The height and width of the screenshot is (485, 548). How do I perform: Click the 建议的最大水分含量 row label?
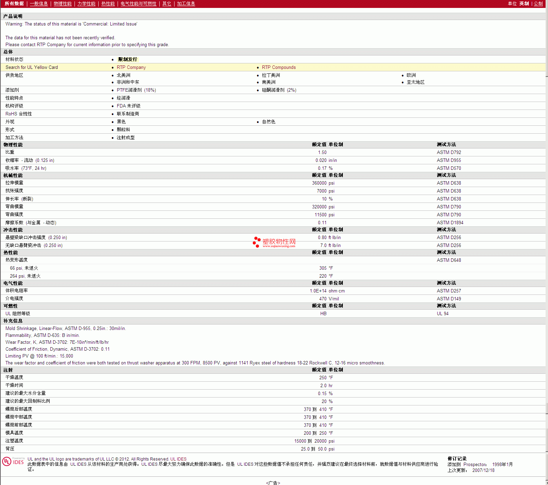coord(26,393)
